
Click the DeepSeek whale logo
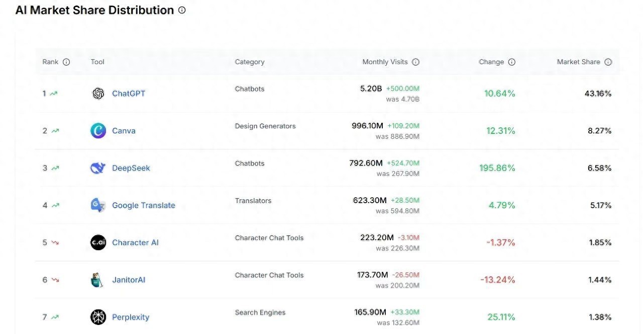pos(98,168)
